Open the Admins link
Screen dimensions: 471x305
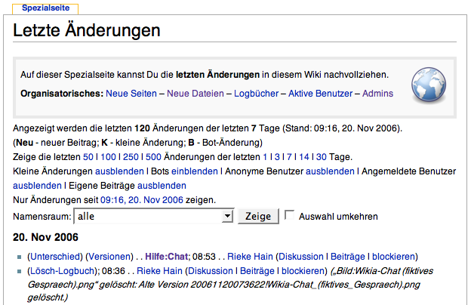pyautogui.click(x=377, y=94)
